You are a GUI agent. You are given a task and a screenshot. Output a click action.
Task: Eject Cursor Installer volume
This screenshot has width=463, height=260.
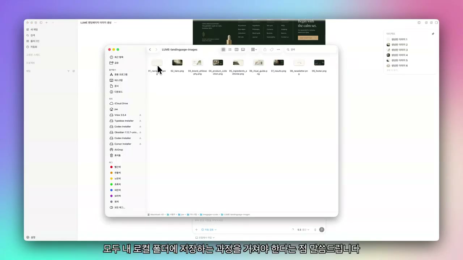coord(140,144)
